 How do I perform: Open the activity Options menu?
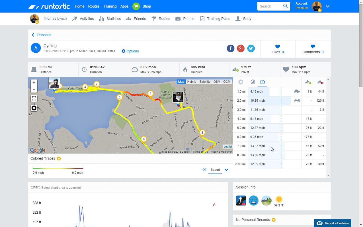coord(130,51)
